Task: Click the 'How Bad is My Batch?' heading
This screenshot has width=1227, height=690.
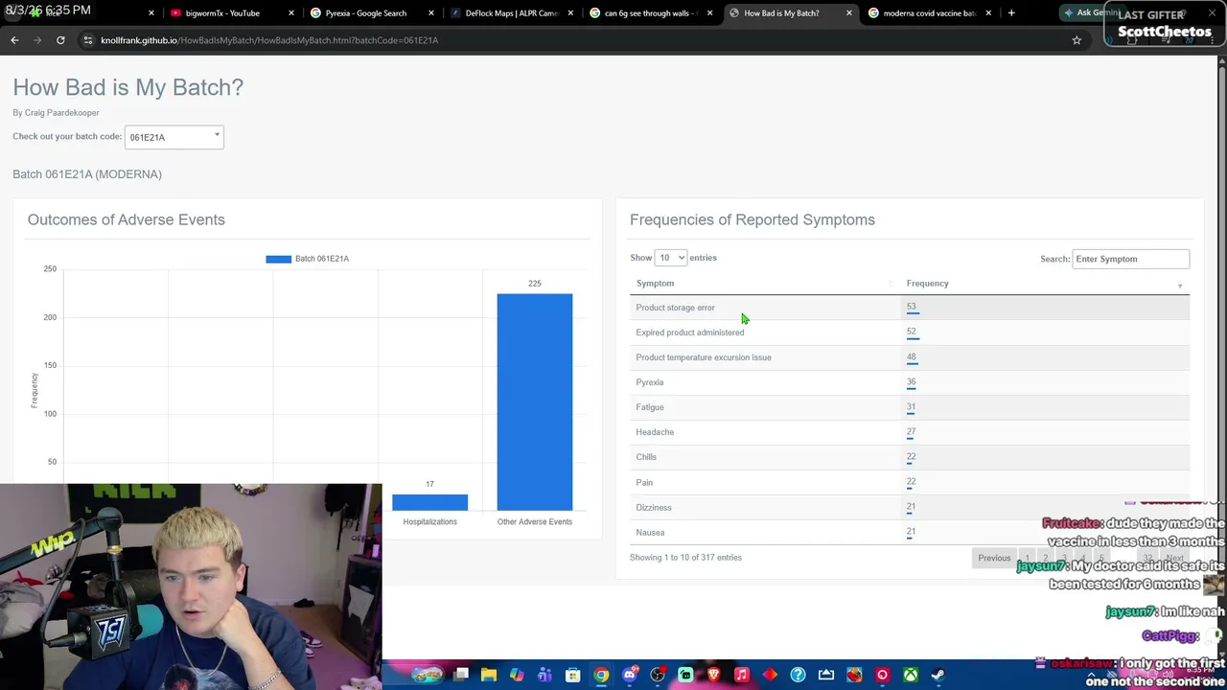Action: click(x=128, y=87)
